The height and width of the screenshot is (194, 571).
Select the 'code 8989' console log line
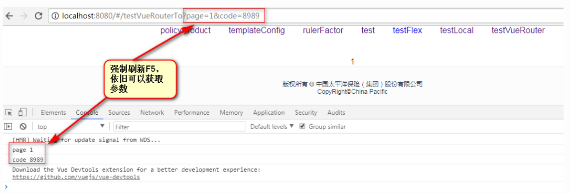pos(28,160)
